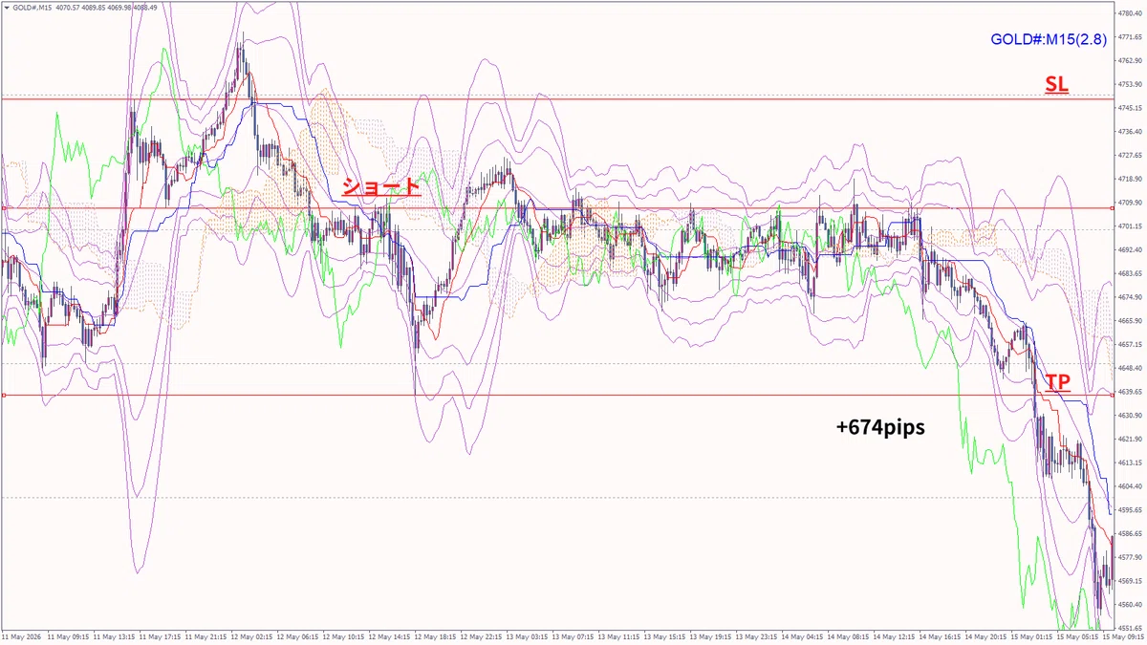
Task: Click the 4718.90 price on the scale
Action: click(1130, 179)
